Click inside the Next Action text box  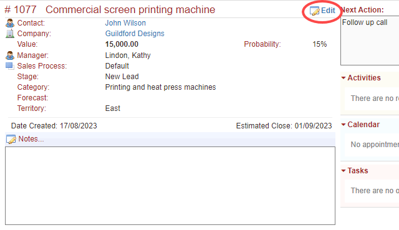(x=370, y=41)
